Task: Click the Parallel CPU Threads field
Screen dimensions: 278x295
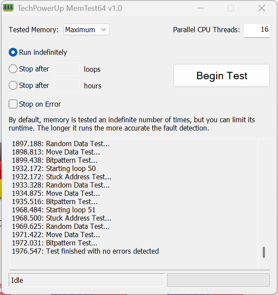Action: coord(257,30)
